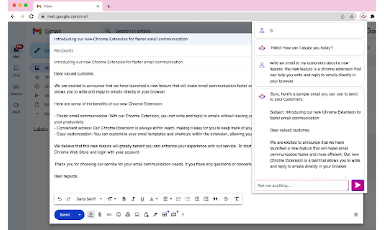Click the 'Dear valued customer,' line in email body

click(74, 74)
